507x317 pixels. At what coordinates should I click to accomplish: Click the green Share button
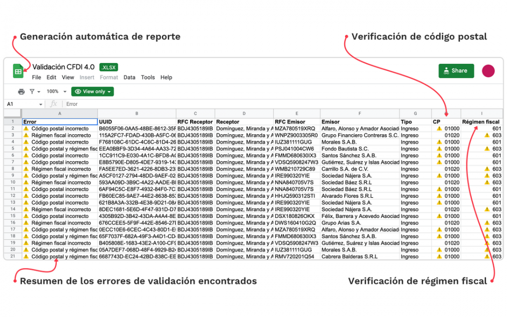pyautogui.click(x=456, y=70)
